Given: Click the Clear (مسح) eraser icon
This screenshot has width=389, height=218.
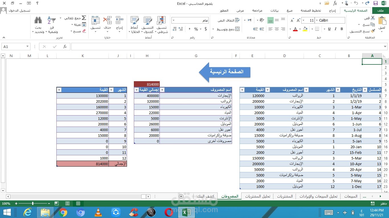Looking at the screenshot, I should pos(84,31).
